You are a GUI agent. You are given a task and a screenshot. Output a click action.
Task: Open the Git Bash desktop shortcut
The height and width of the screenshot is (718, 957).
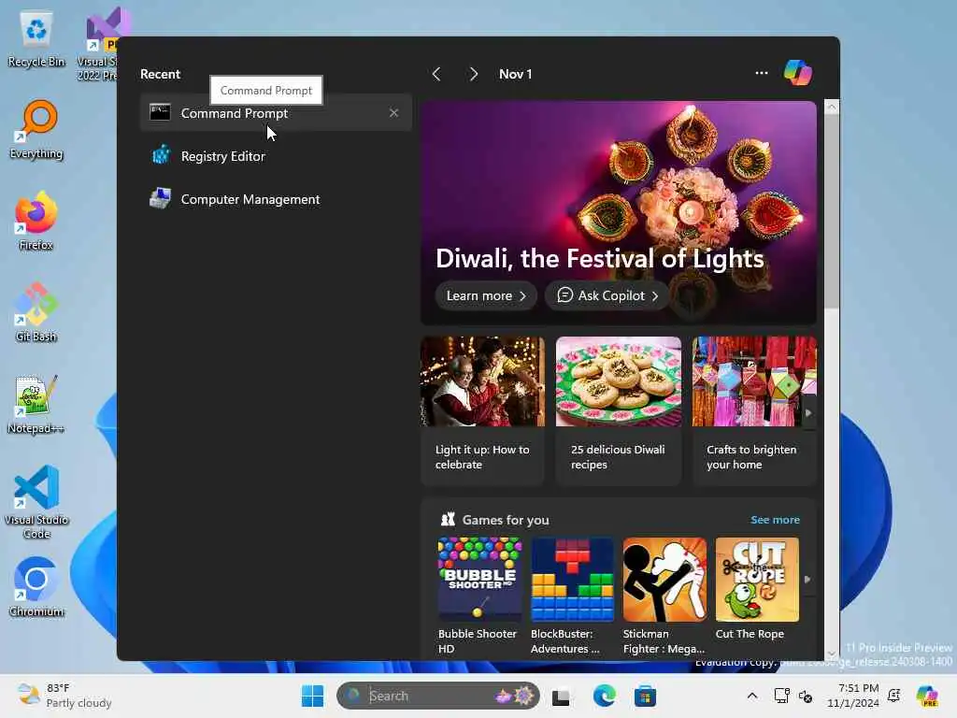(x=36, y=312)
